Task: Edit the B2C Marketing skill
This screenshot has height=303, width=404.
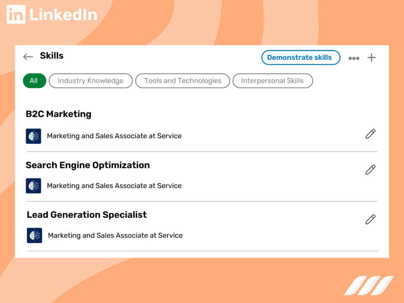Action: point(370,134)
